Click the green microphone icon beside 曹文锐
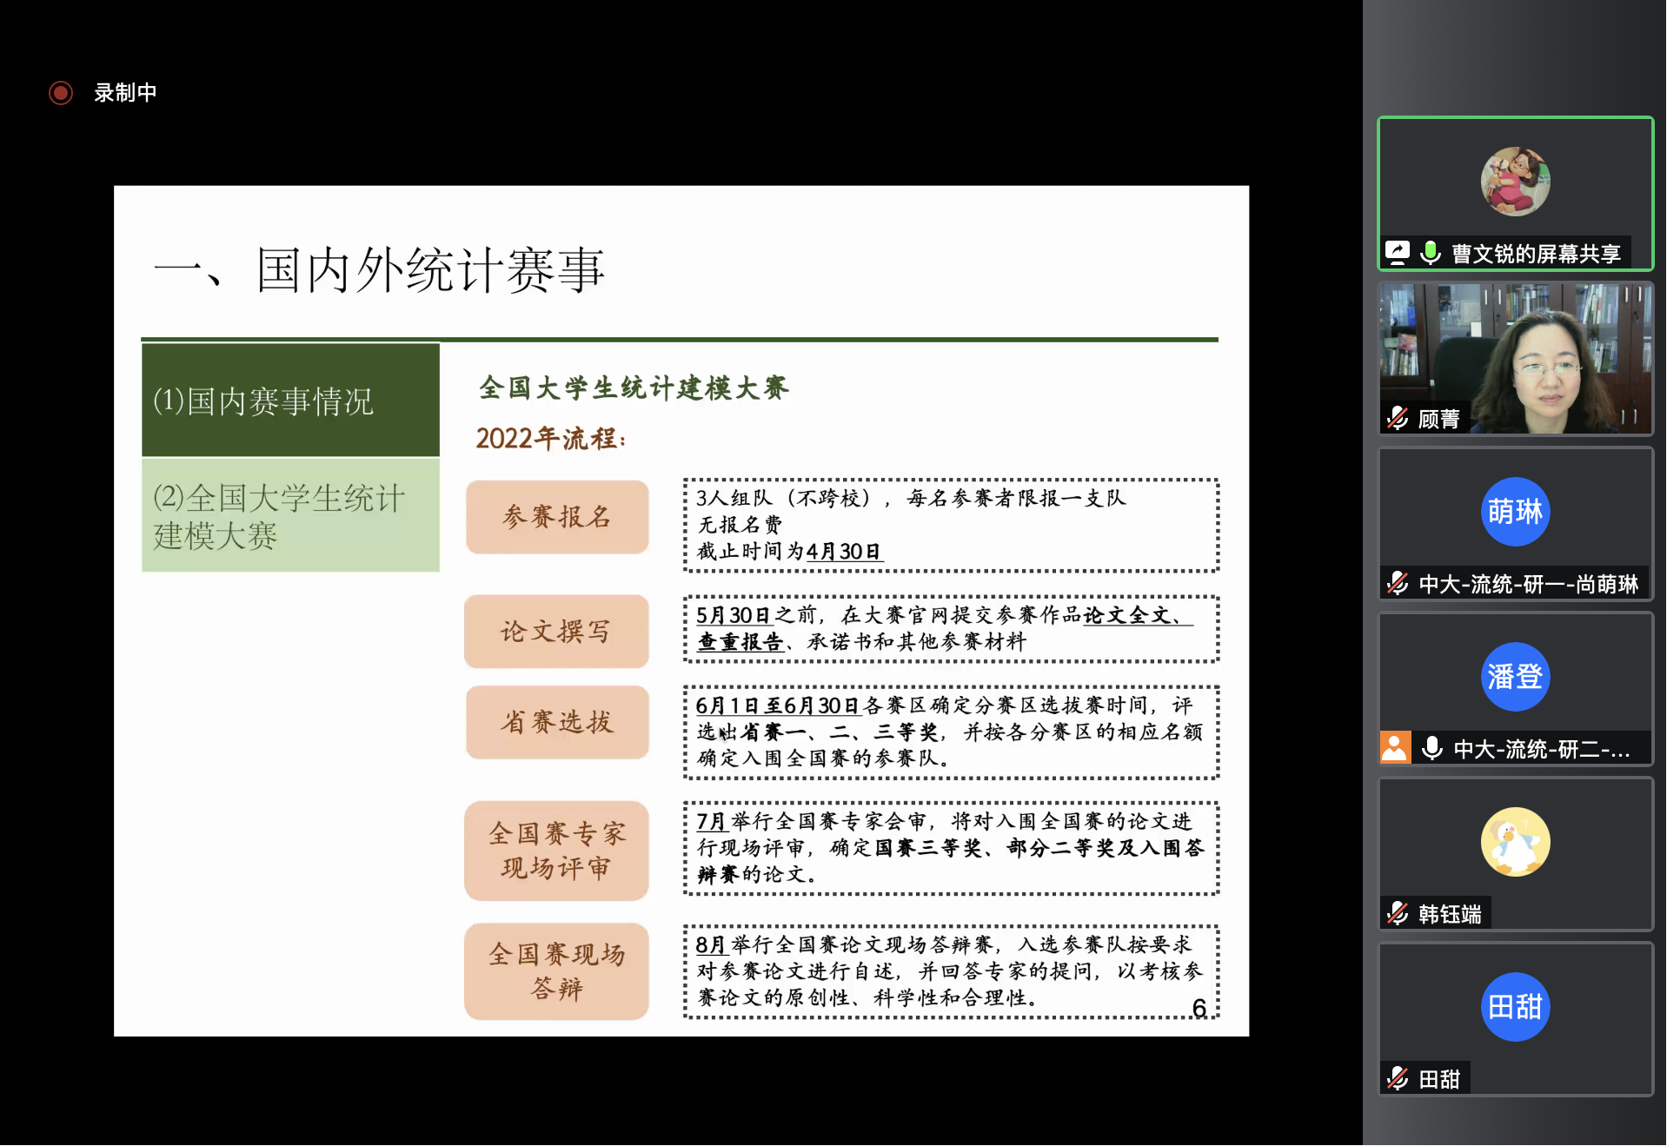The width and height of the screenshot is (1667, 1146). point(1430,253)
